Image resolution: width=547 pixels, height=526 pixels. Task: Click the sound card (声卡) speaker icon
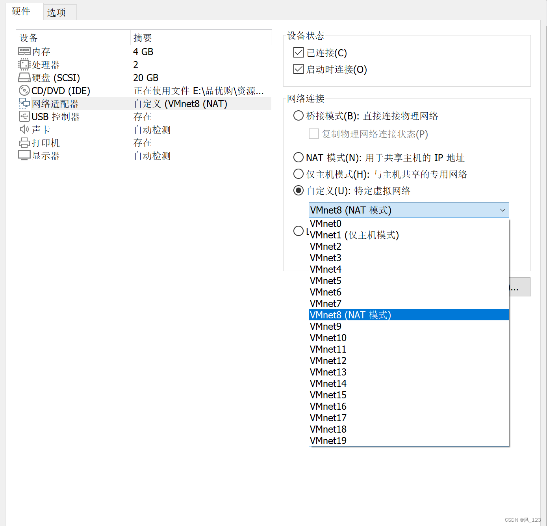[24, 129]
